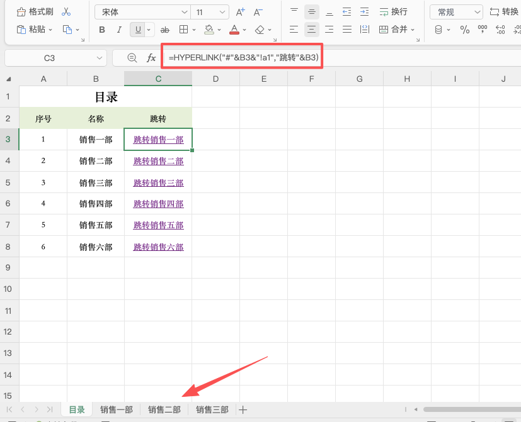Toggle Italic formatting

click(119, 30)
